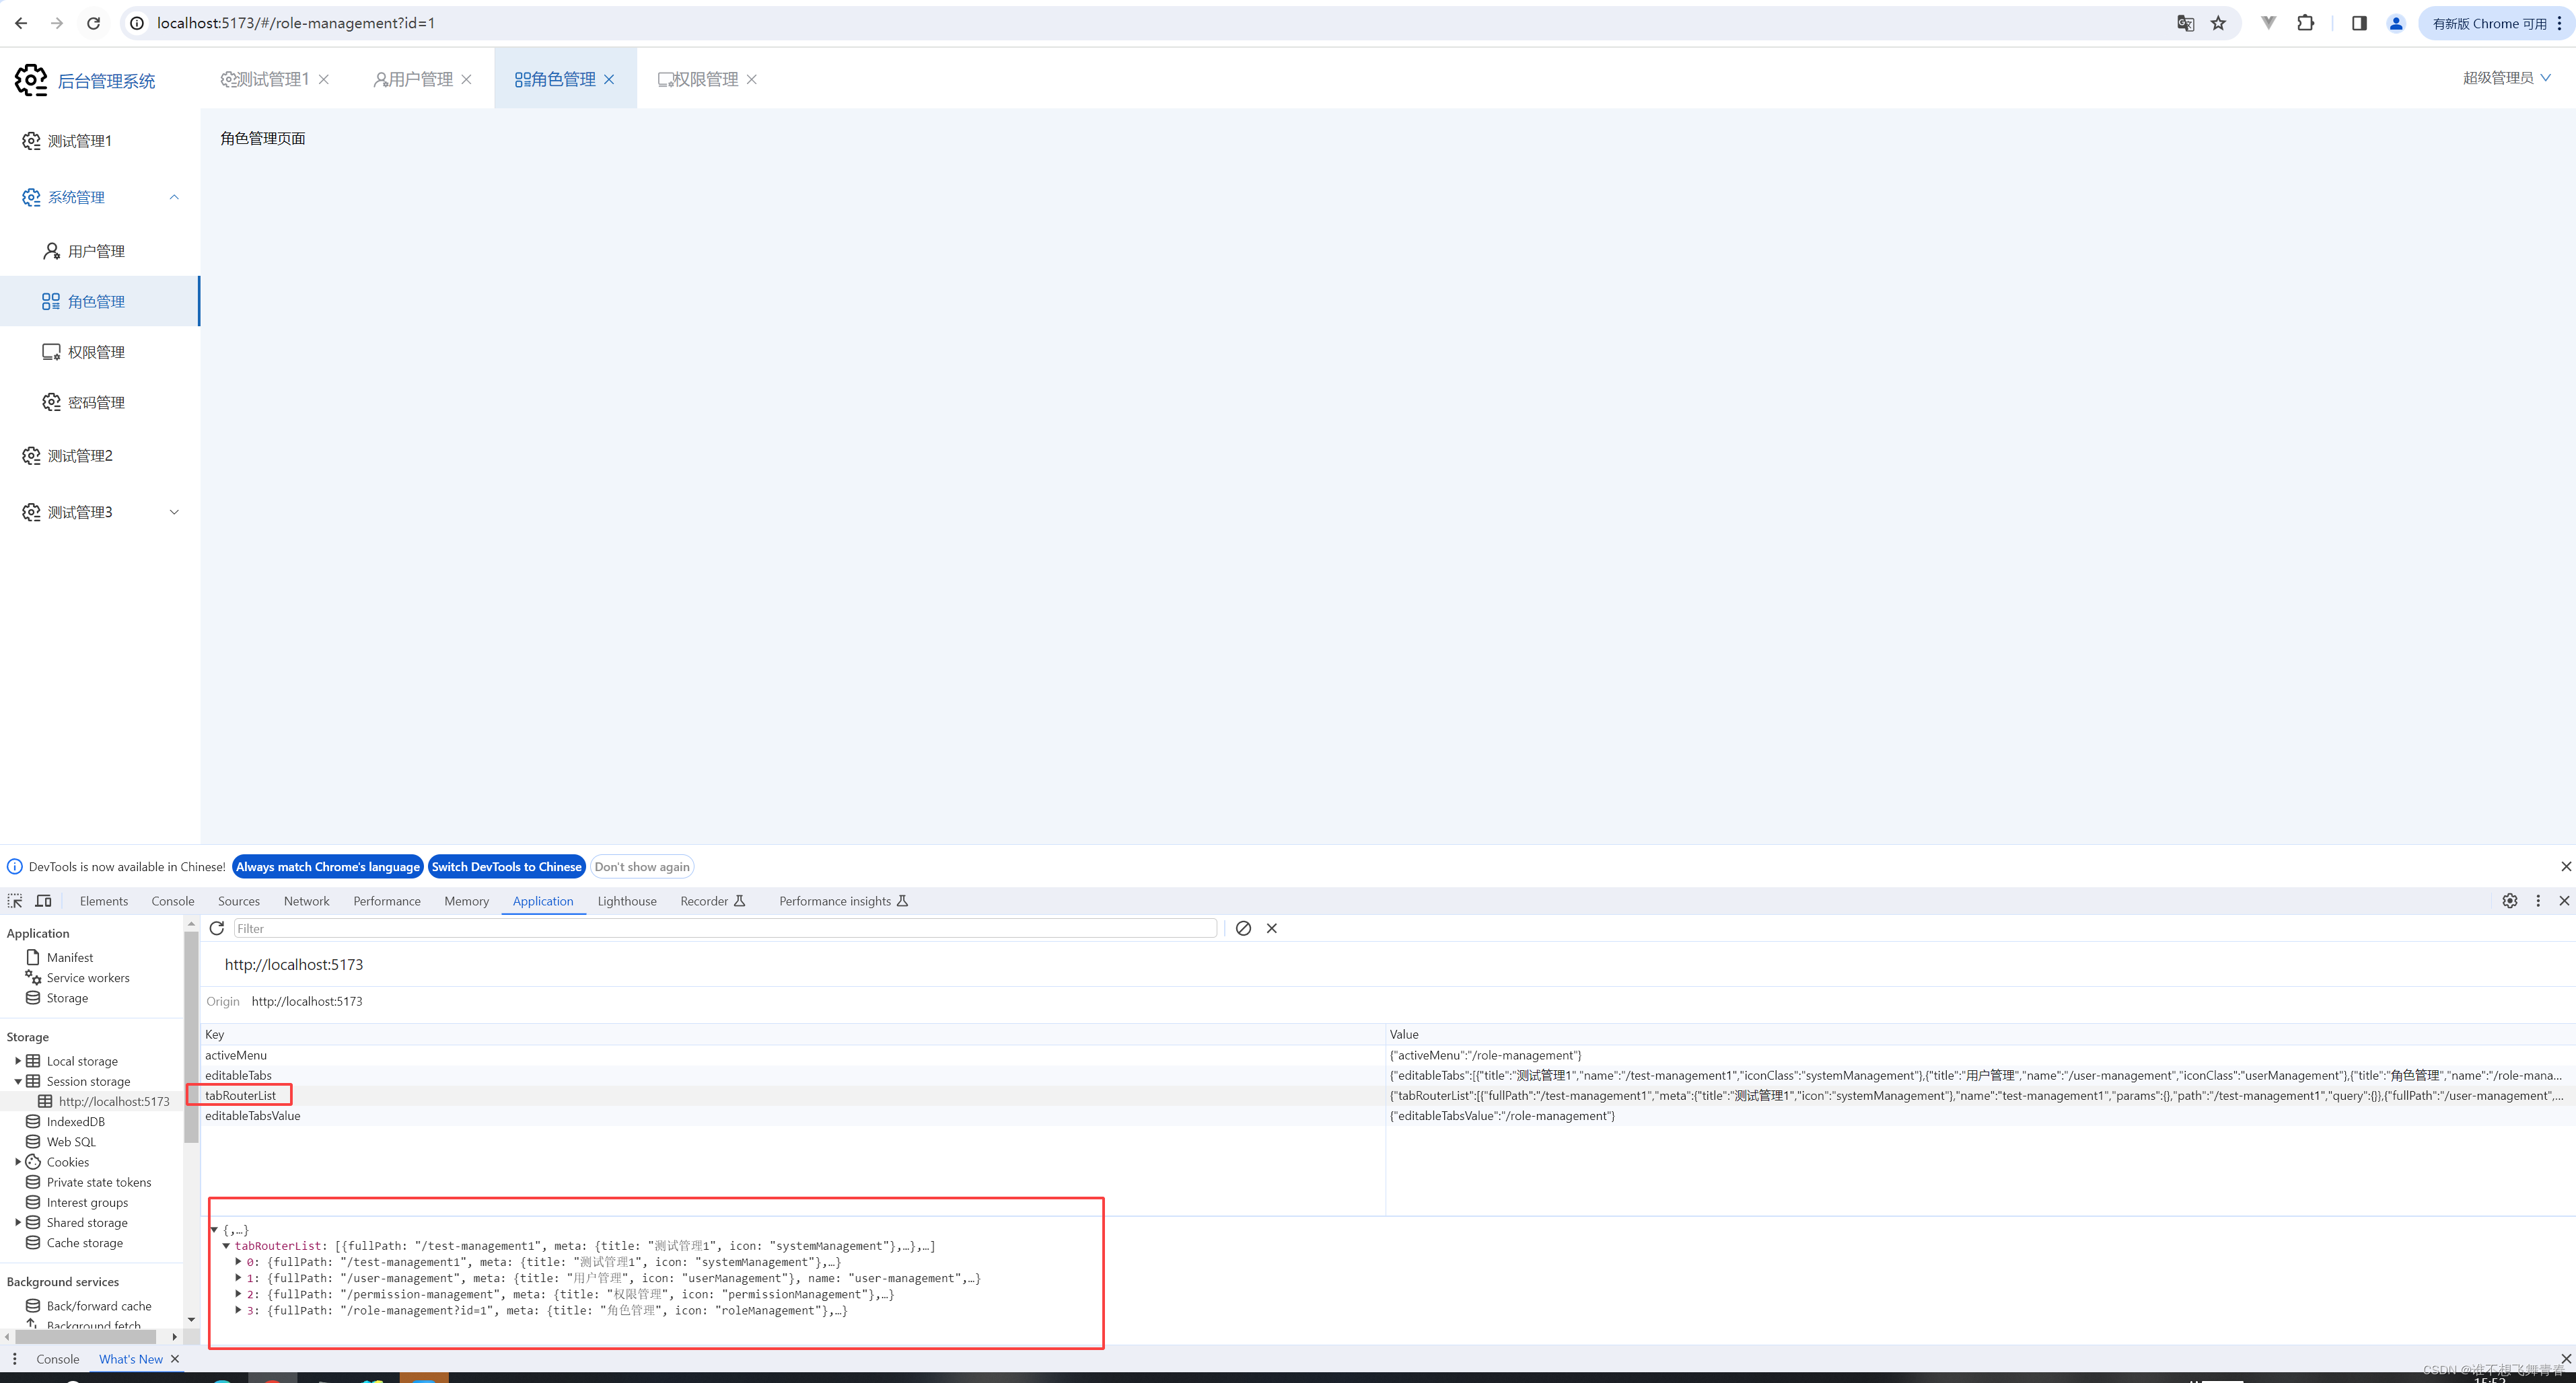This screenshot has height=1383, width=2576.
Task: Select the editableTabs session storage key
Action: pyautogui.click(x=238, y=1075)
